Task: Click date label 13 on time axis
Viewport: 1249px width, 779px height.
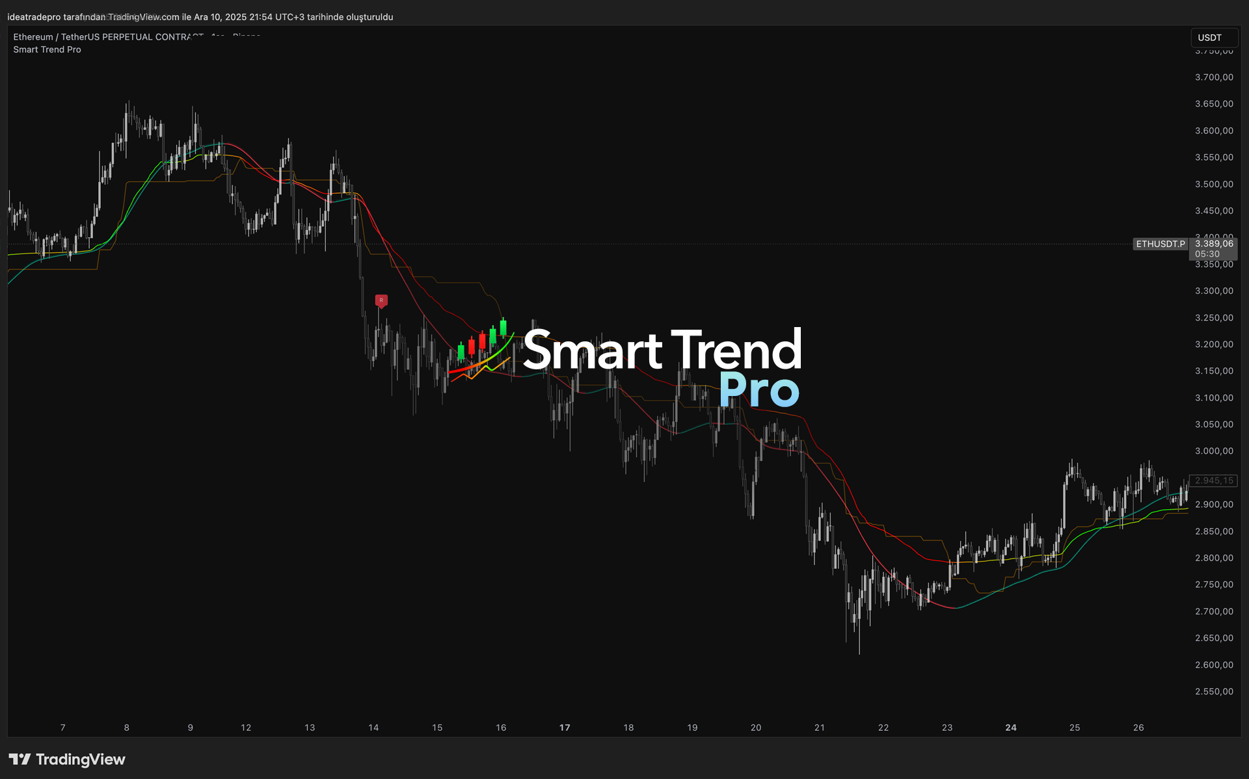Action: tap(310, 728)
